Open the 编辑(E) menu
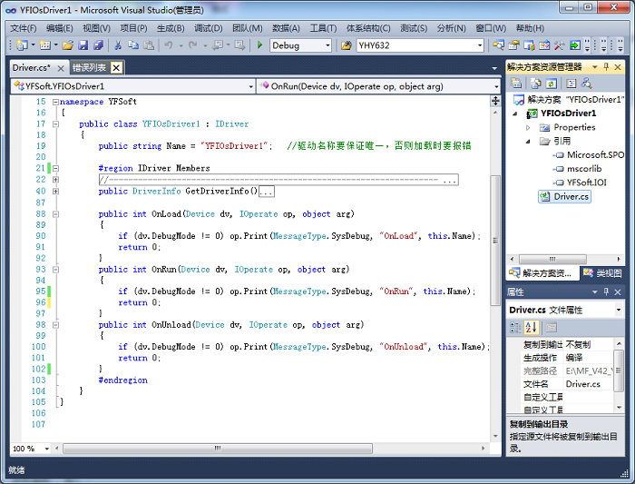Viewport: 635px width, 484px height. 60,28
